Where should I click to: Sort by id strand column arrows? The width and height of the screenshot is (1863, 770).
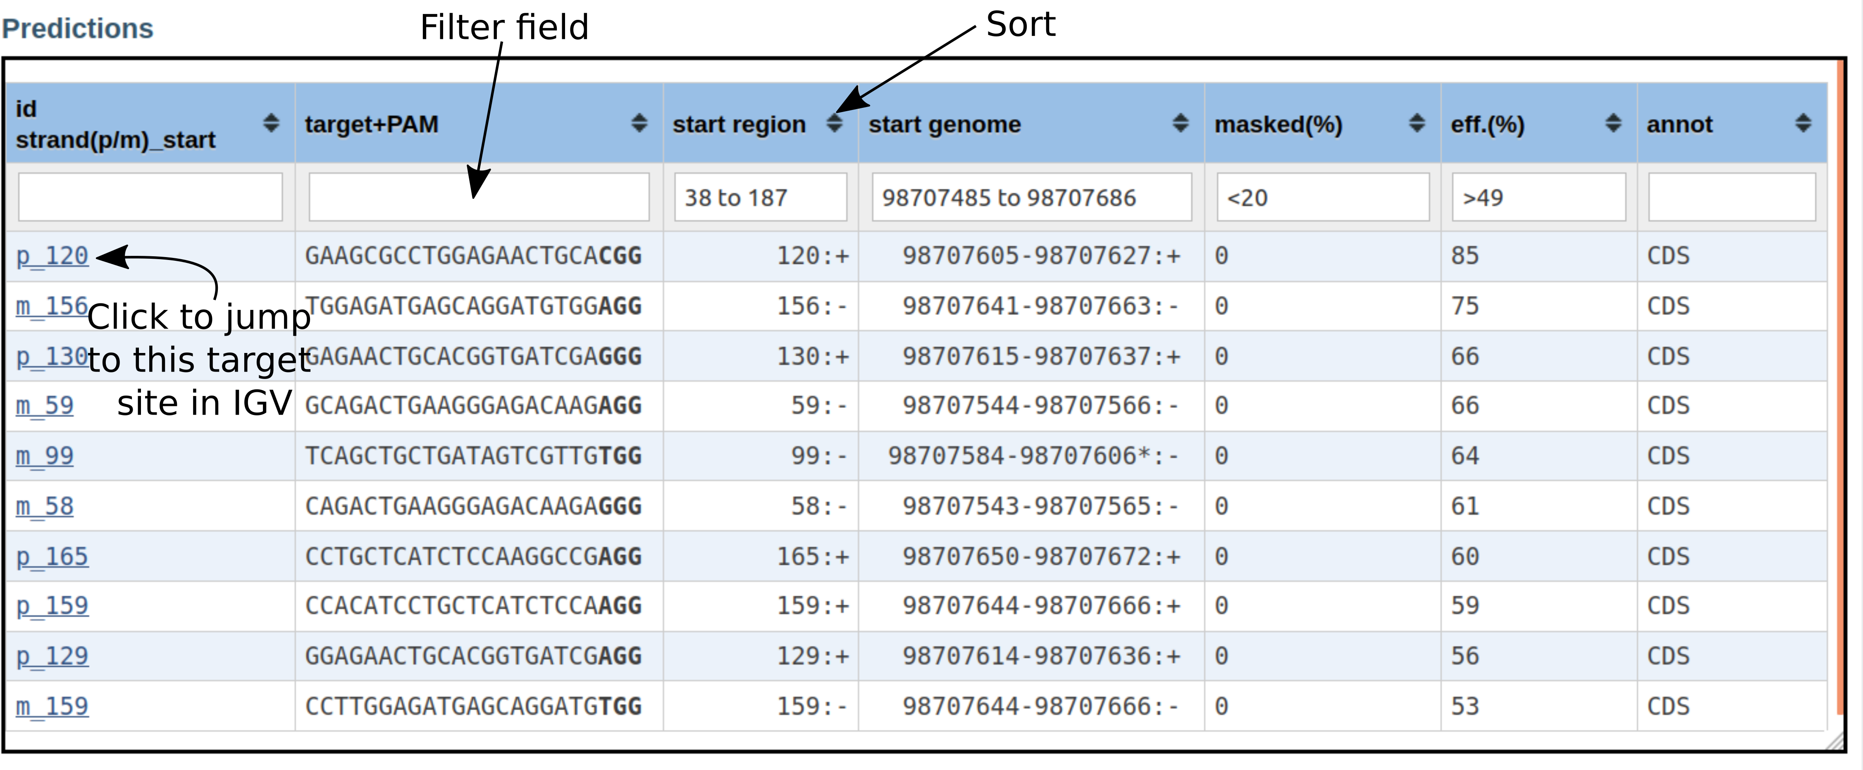pos(271,123)
